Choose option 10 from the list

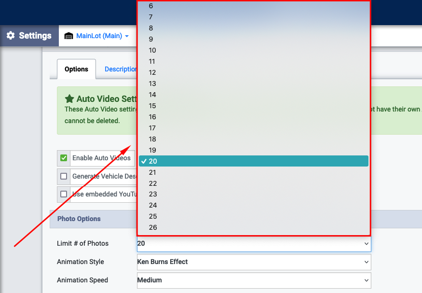(254, 50)
